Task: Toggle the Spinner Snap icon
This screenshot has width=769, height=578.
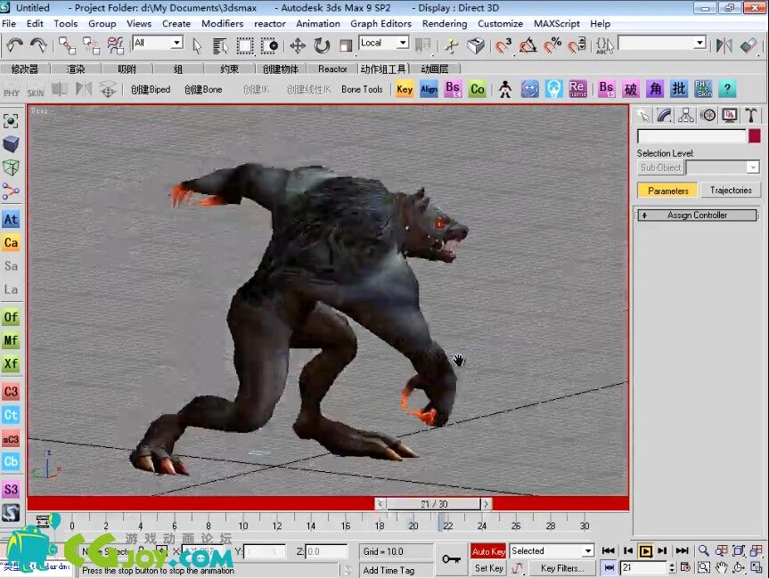Action: click(577, 46)
